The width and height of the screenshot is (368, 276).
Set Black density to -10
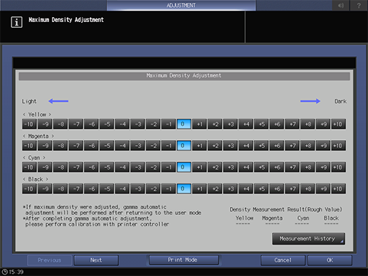pyautogui.click(x=29, y=189)
